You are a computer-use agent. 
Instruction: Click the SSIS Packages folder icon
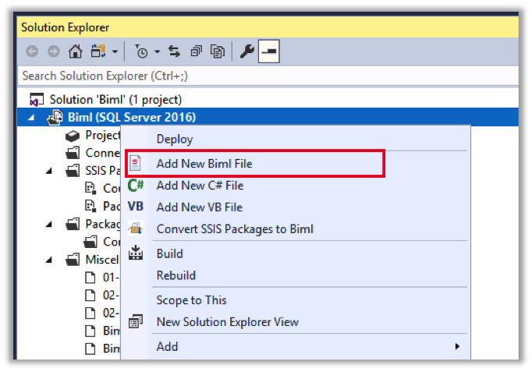coord(73,171)
